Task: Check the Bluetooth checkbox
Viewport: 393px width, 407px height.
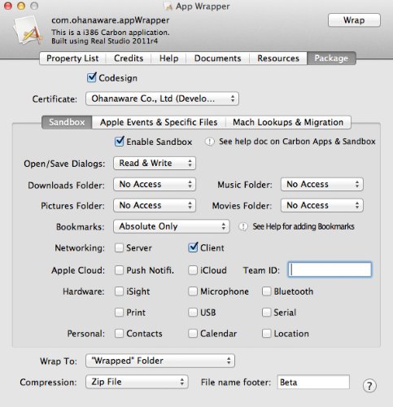Action: pos(266,291)
